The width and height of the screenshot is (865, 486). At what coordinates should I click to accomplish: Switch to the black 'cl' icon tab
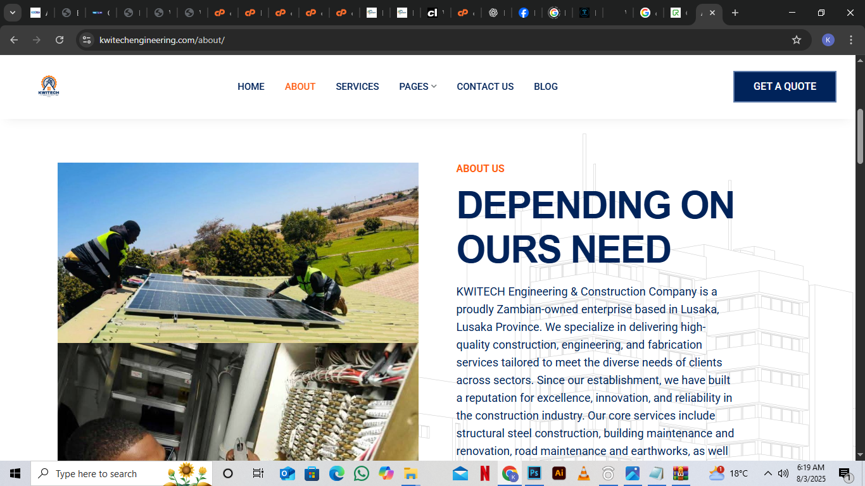pyautogui.click(x=432, y=13)
